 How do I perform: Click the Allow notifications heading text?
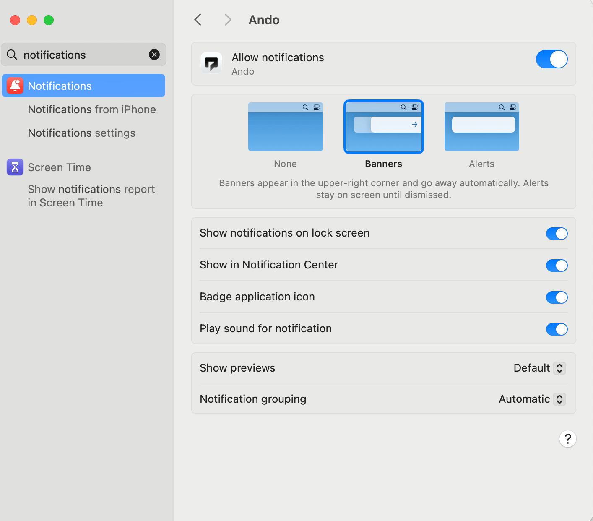pos(278,57)
